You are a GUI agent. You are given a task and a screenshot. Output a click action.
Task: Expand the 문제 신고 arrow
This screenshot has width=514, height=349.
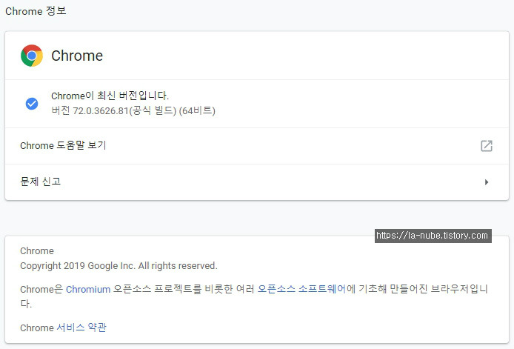[x=487, y=182]
